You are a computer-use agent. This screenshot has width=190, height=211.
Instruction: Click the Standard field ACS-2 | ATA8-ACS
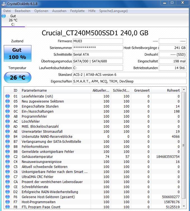pos(130,75)
